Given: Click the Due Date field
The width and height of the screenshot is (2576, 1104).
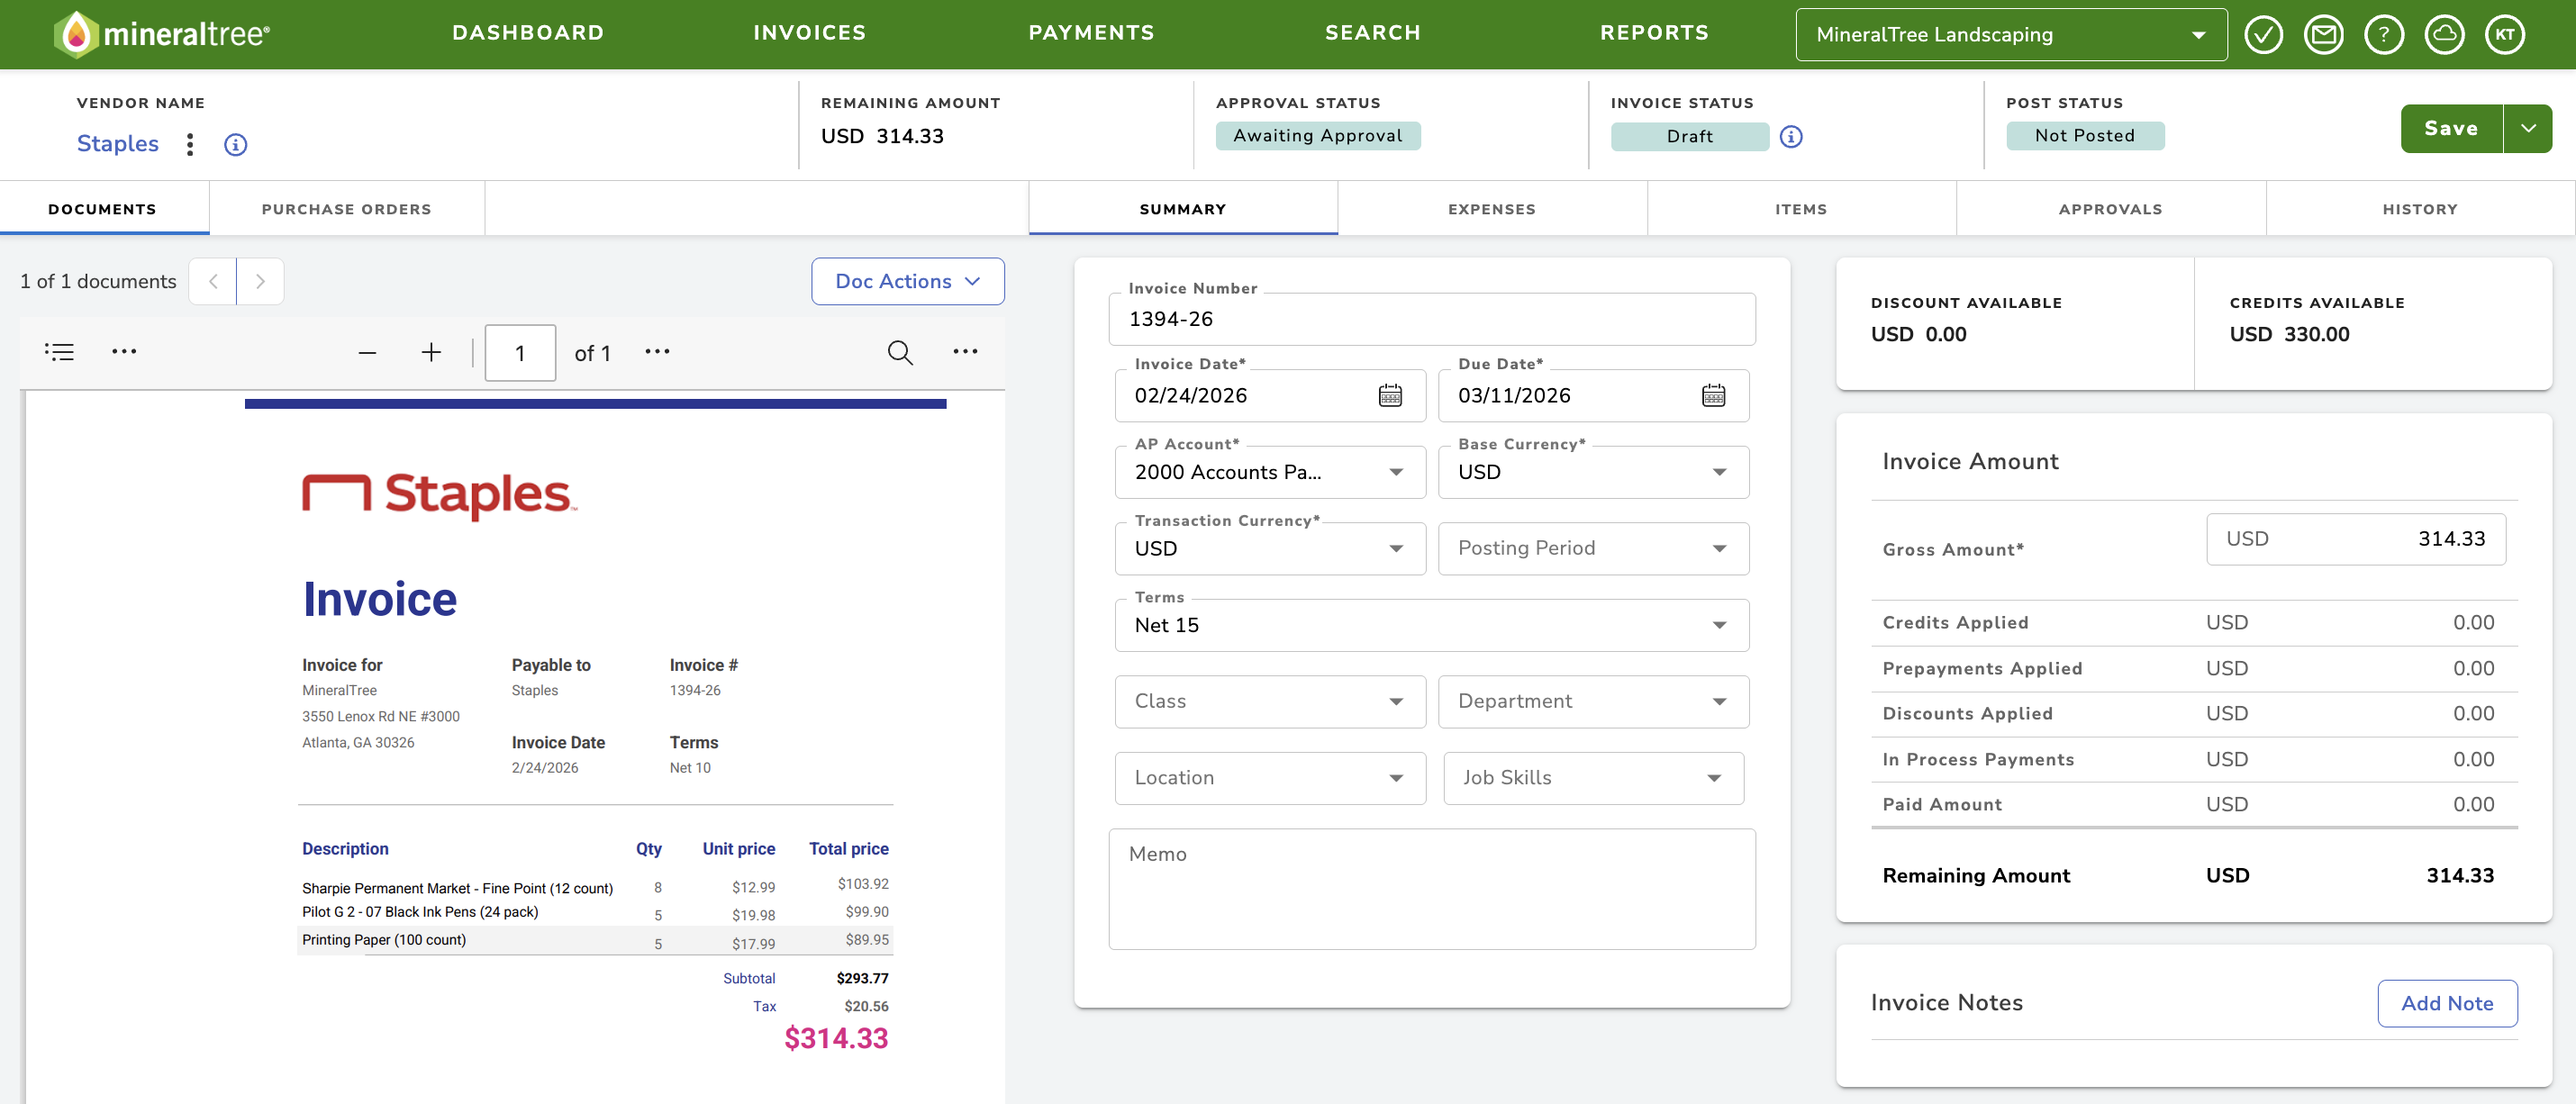Looking at the screenshot, I should [1593, 396].
